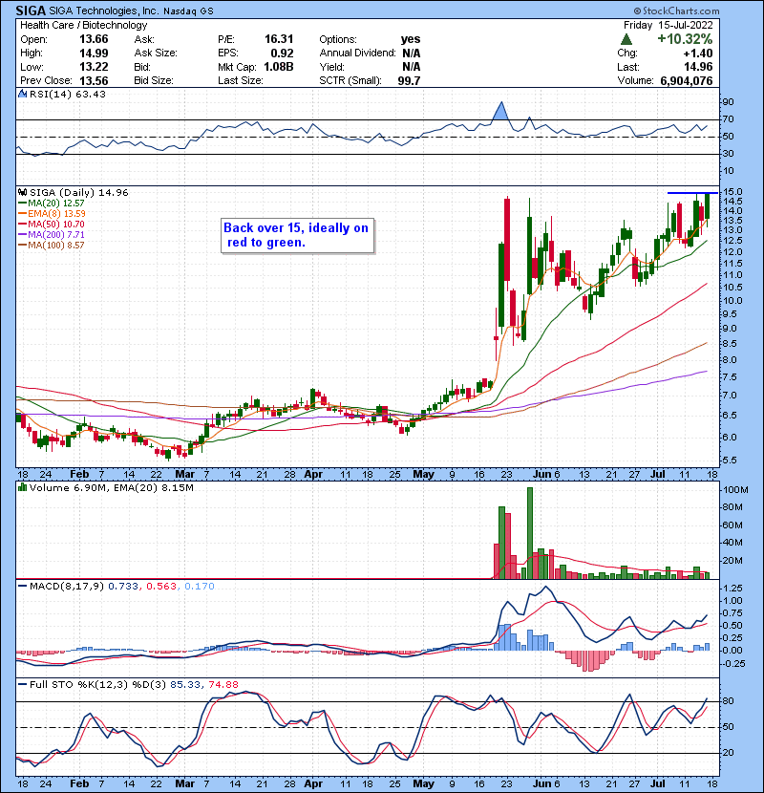Click the stochastic %K value 85.33
This screenshot has height=793, width=764.
point(184,684)
